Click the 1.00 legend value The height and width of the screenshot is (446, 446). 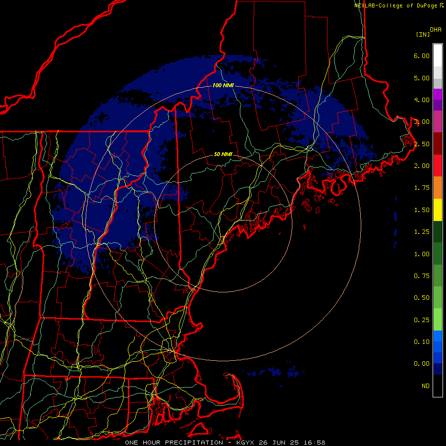[x=422, y=254]
